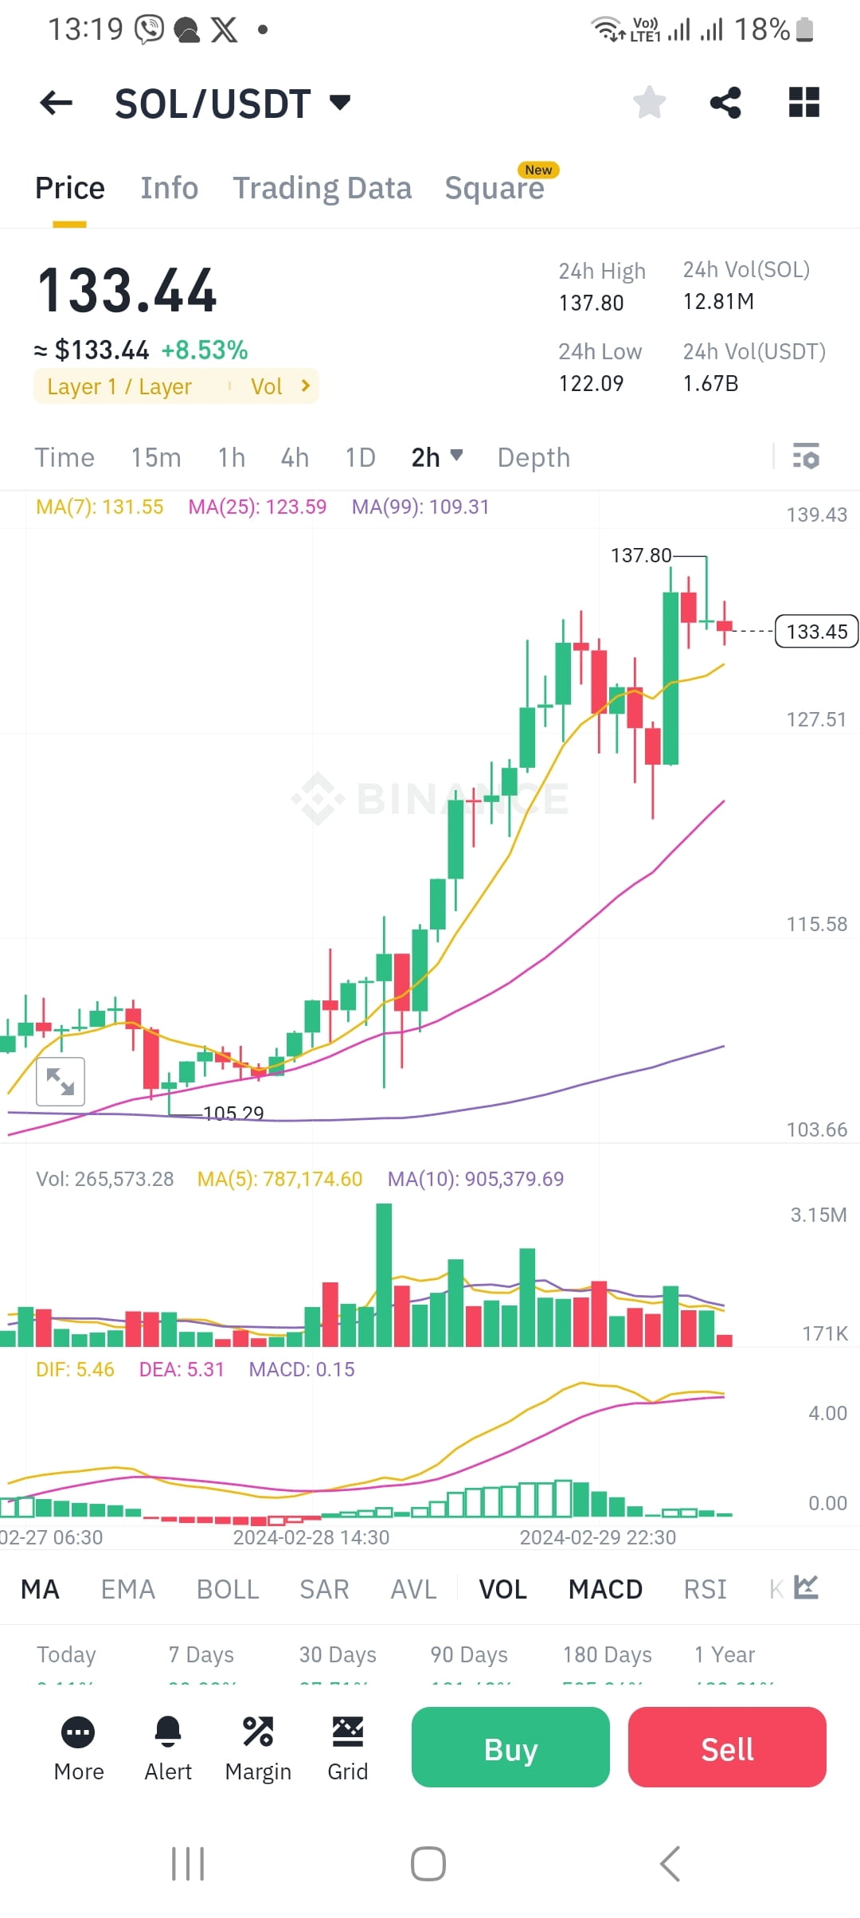Open the widgets grid in top right

pos(803,102)
